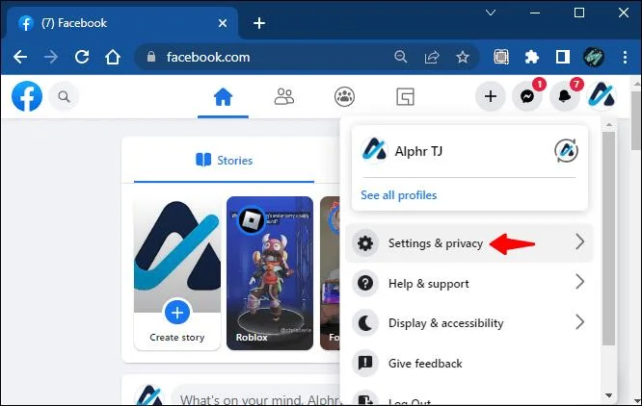Click the Facebook search magnifier icon
This screenshot has width=642, height=406.
pyautogui.click(x=64, y=97)
